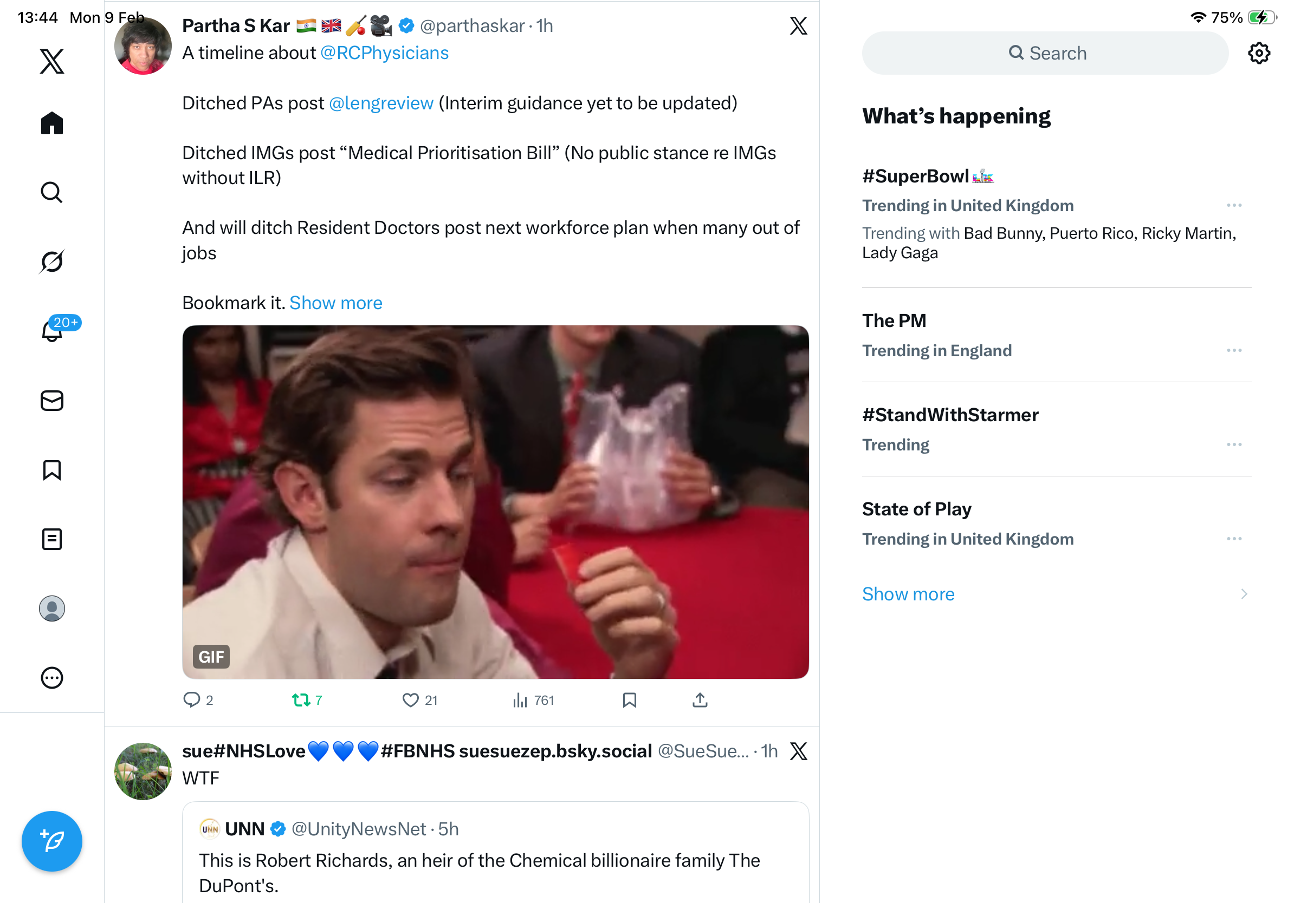Open the @RCPhysicians mention link
This screenshot has height=903, width=1294.
pyautogui.click(x=384, y=53)
